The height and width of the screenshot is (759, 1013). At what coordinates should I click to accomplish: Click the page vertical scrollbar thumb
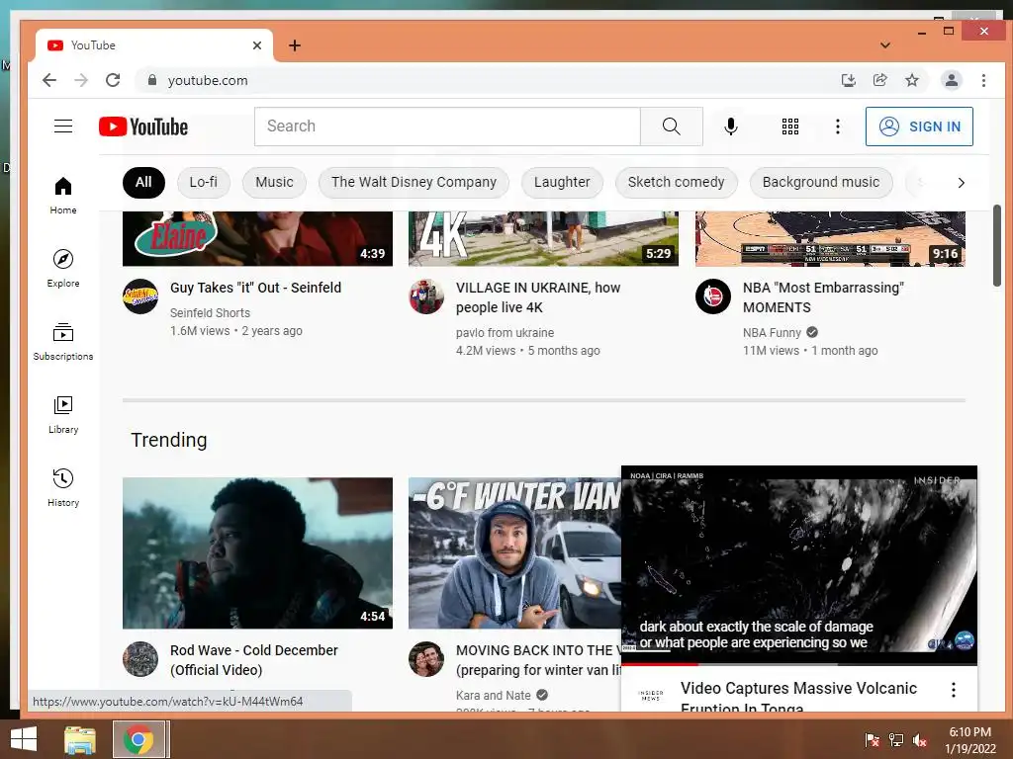996,245
